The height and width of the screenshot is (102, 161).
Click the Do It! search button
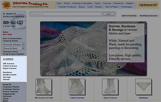[x=108, y=14]
